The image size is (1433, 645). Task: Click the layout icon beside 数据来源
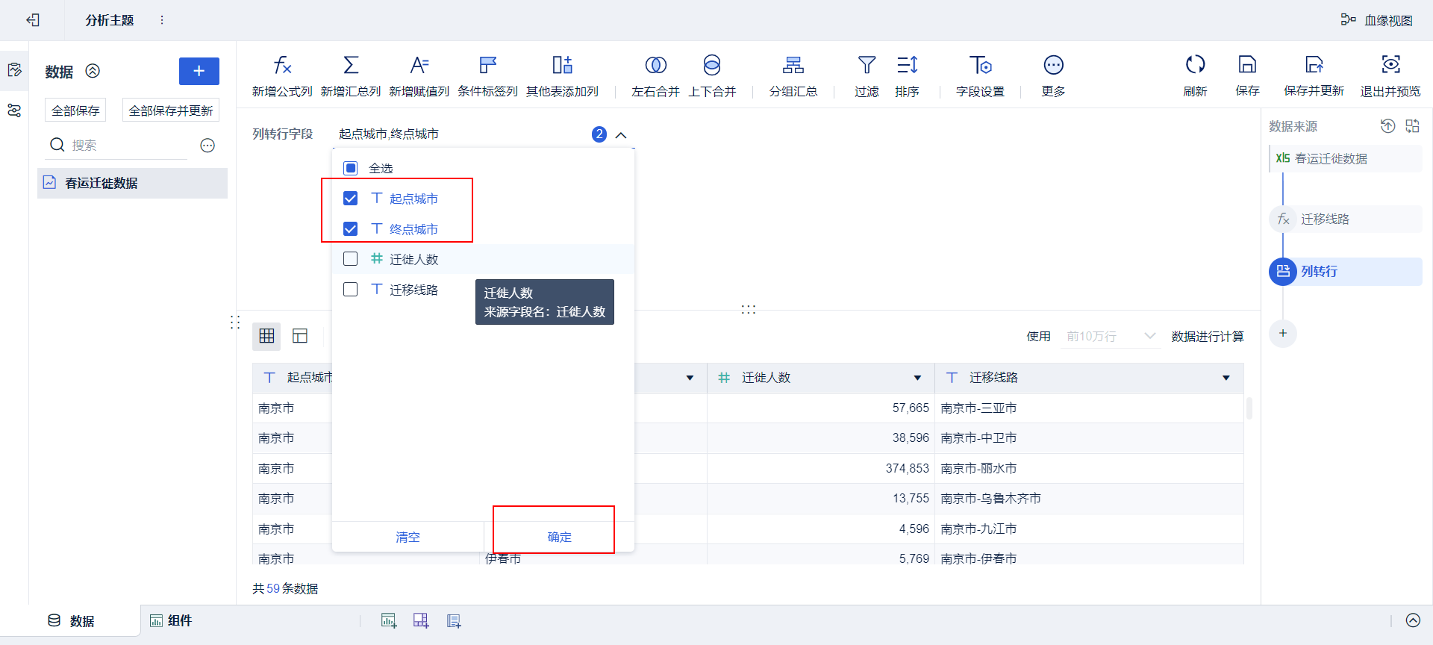(x=1413, y=126)
